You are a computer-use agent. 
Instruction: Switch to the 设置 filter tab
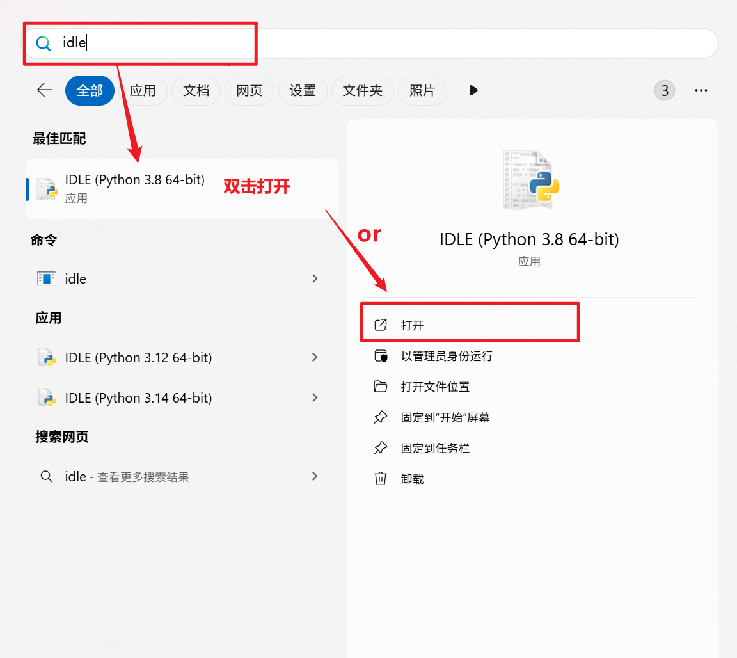click(x=303, y=90)
